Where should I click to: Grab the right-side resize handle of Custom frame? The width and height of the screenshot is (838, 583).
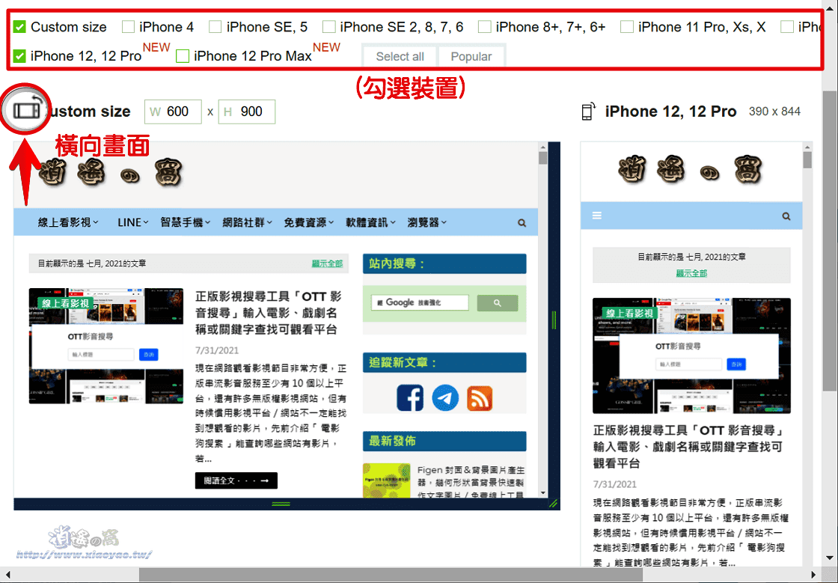(554, 320)
